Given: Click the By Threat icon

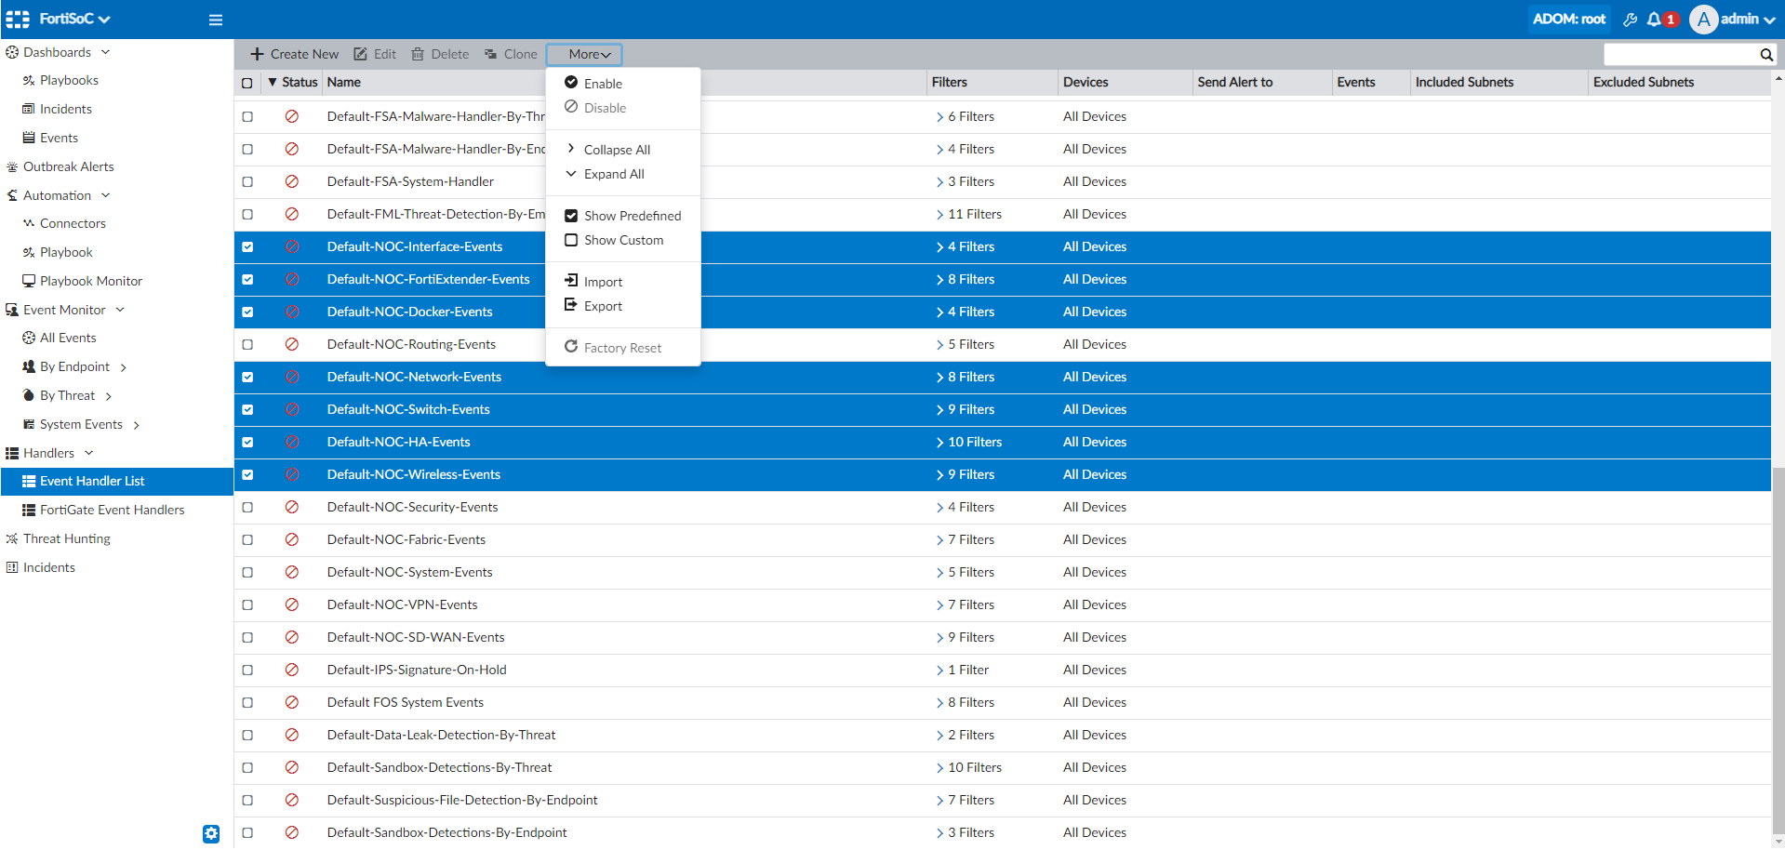Looking at the screenshot, I should click(x=29, y=395).
